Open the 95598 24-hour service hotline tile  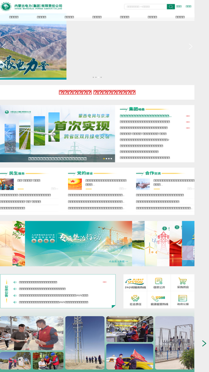tap(135, 283)
